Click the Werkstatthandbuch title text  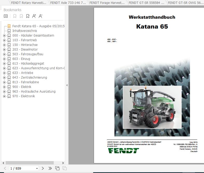(x=152, y=17)
